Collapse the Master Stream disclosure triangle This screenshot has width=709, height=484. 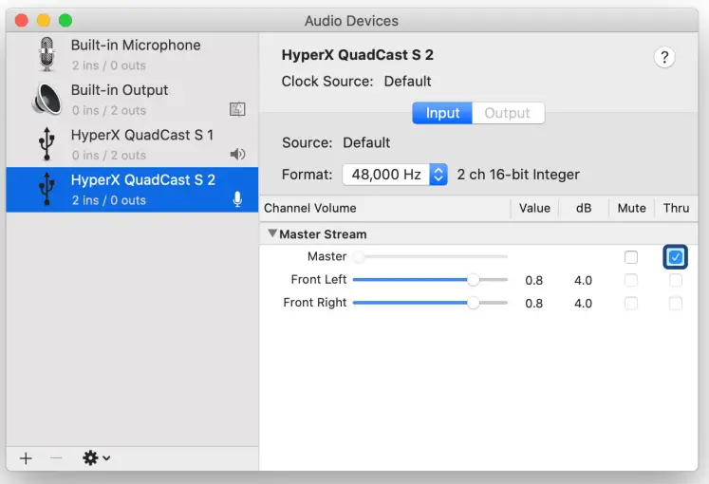272,233
